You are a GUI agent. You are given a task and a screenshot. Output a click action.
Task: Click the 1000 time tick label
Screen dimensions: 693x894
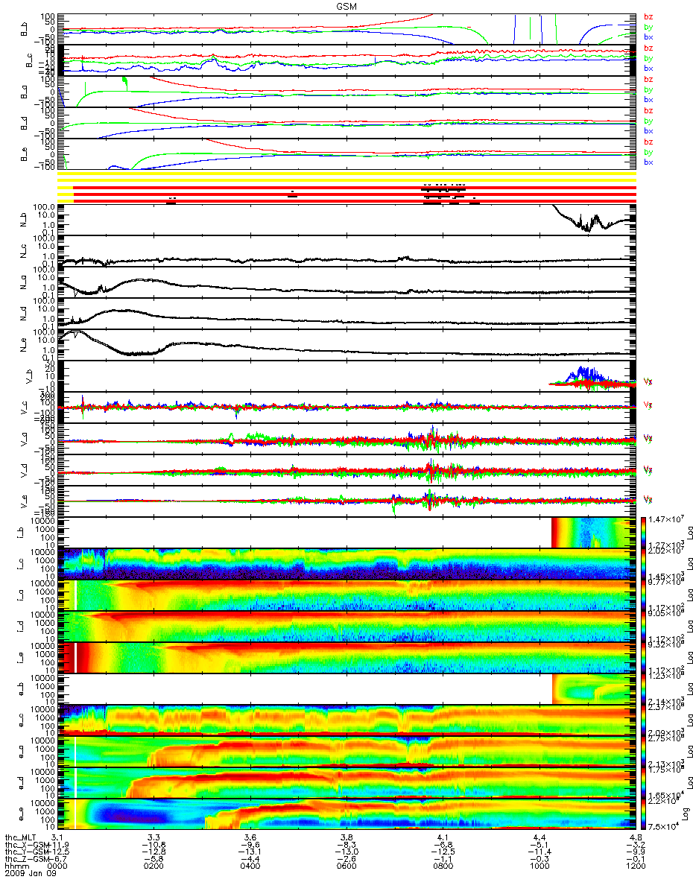tap(539, 865)
